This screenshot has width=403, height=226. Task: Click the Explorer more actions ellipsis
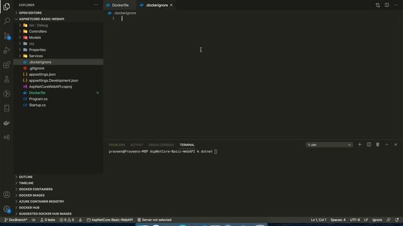(x=96, y=5)
